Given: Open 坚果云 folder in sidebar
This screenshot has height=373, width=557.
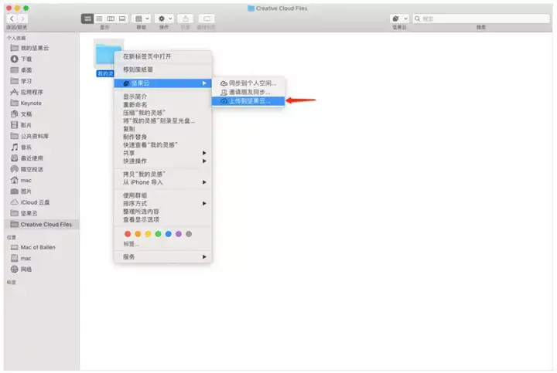Looking at the screenshot, I should point(24,213).
